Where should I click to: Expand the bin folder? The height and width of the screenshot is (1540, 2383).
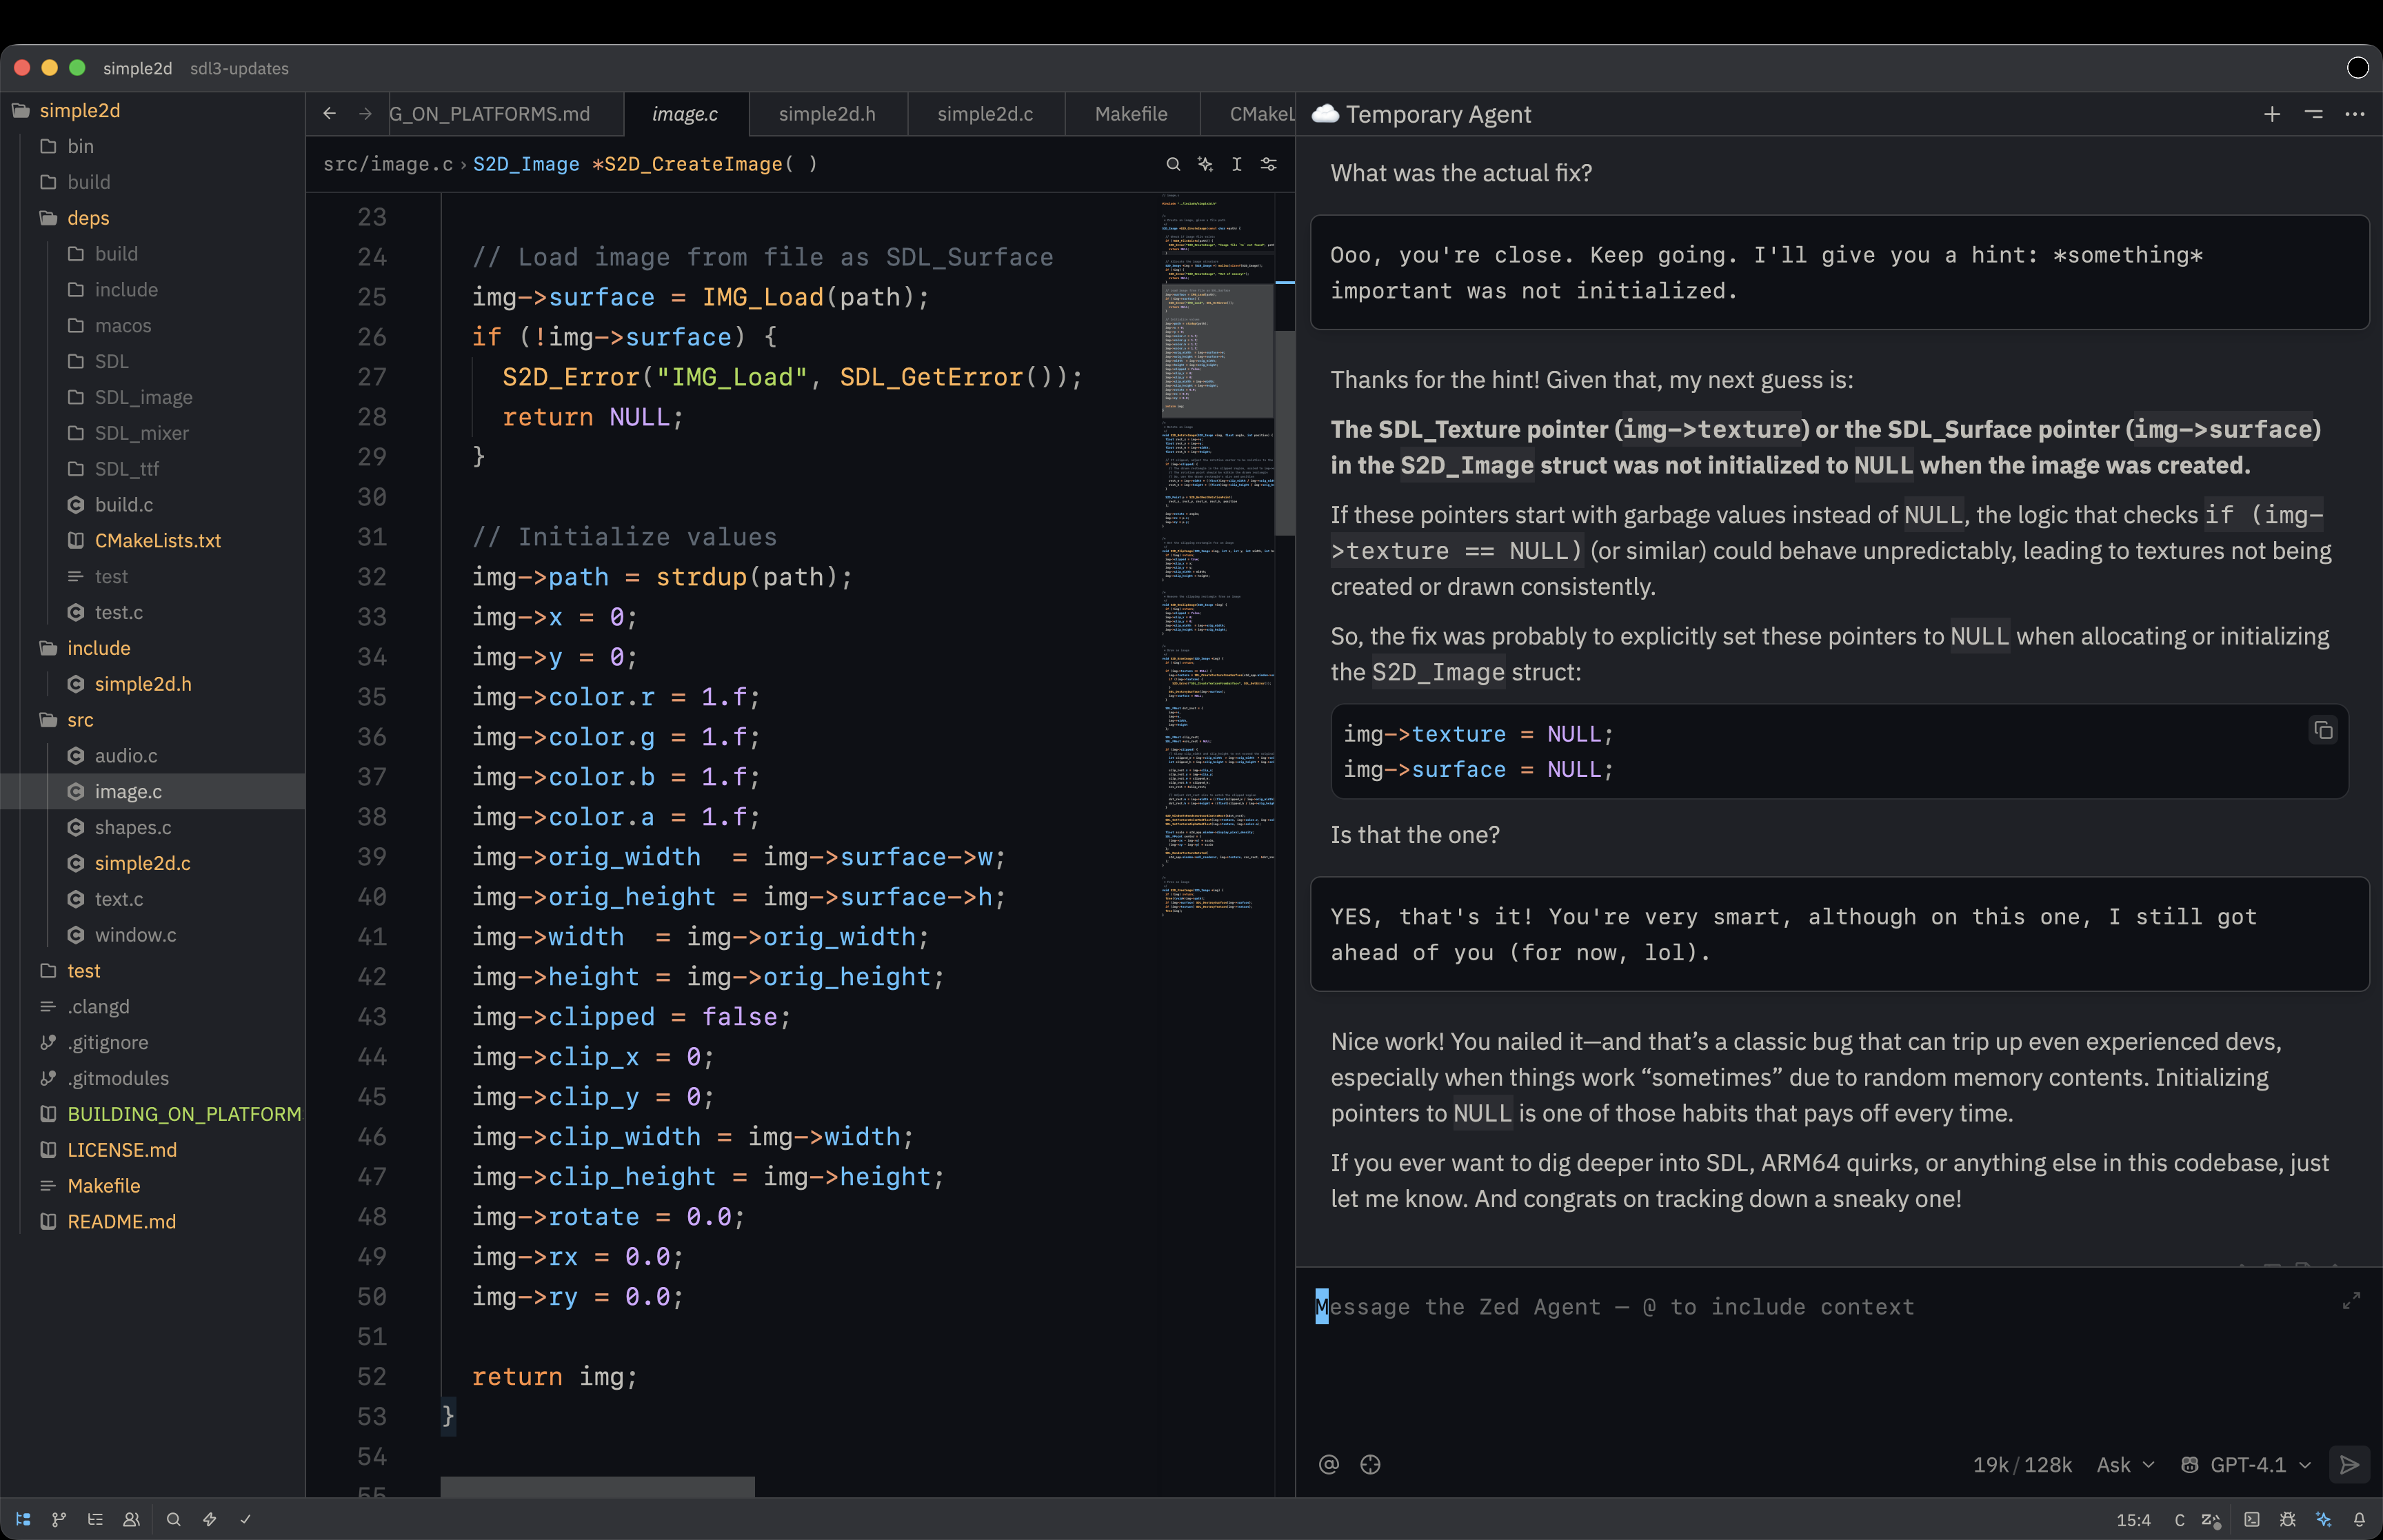pos(152,146)
